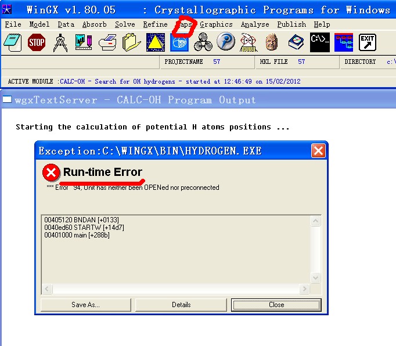Select the STARTW [+14d7] traceback line
The width and height of the screenshot is (396, 346).
84,228
